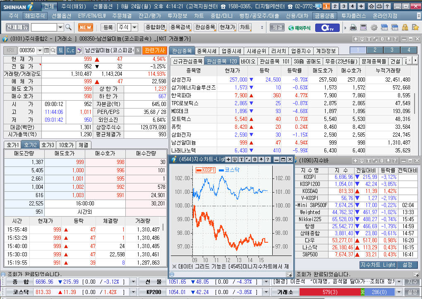Click the pin icon in 지수바 window header

click(388, 161)
